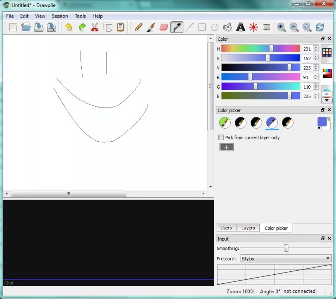This screenshot has width=336, height=299.
Task: Click the R value field showing 91
Action: 307,77
